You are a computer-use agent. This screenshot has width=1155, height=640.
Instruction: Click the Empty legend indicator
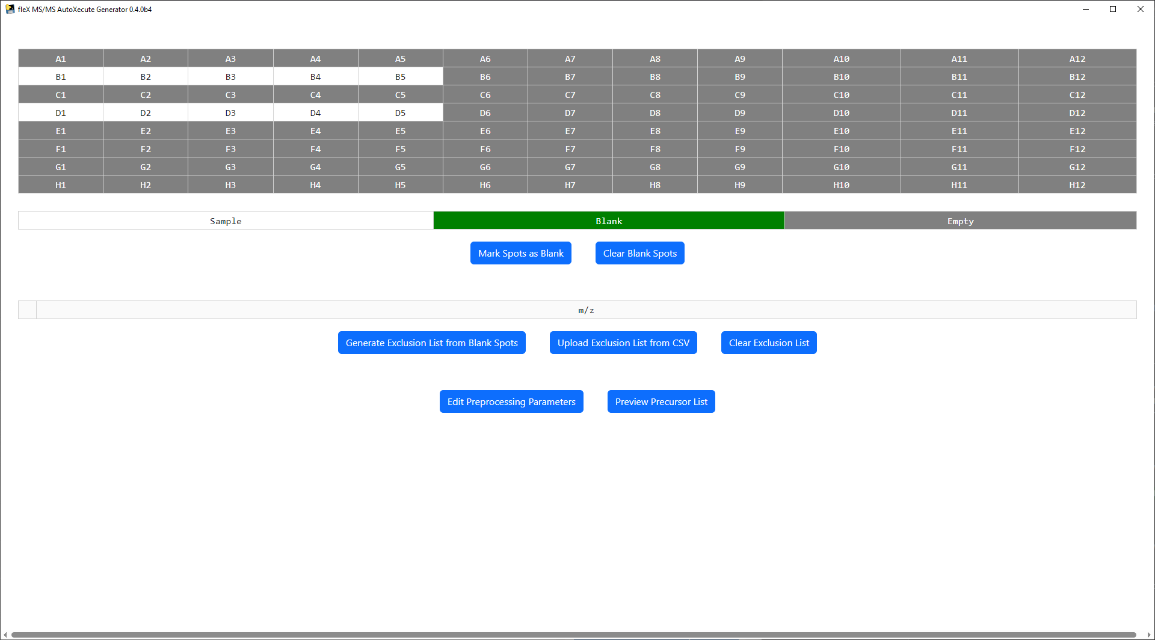click(x=959, y=221)
